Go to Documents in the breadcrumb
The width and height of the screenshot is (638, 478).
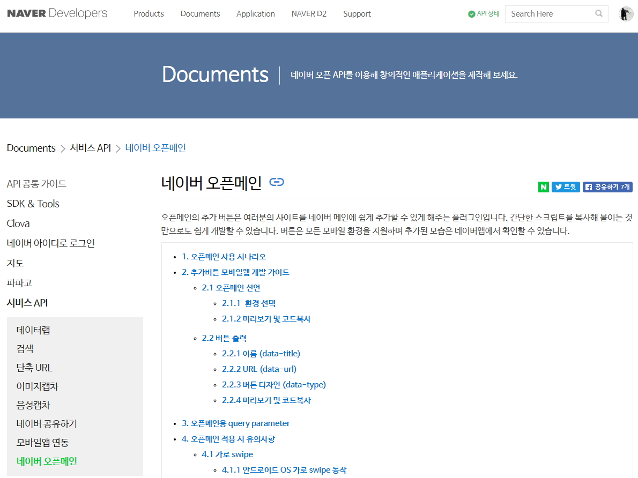coord(31,148)
